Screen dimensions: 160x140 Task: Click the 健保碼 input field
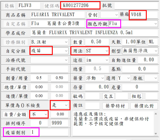(80, 5)
